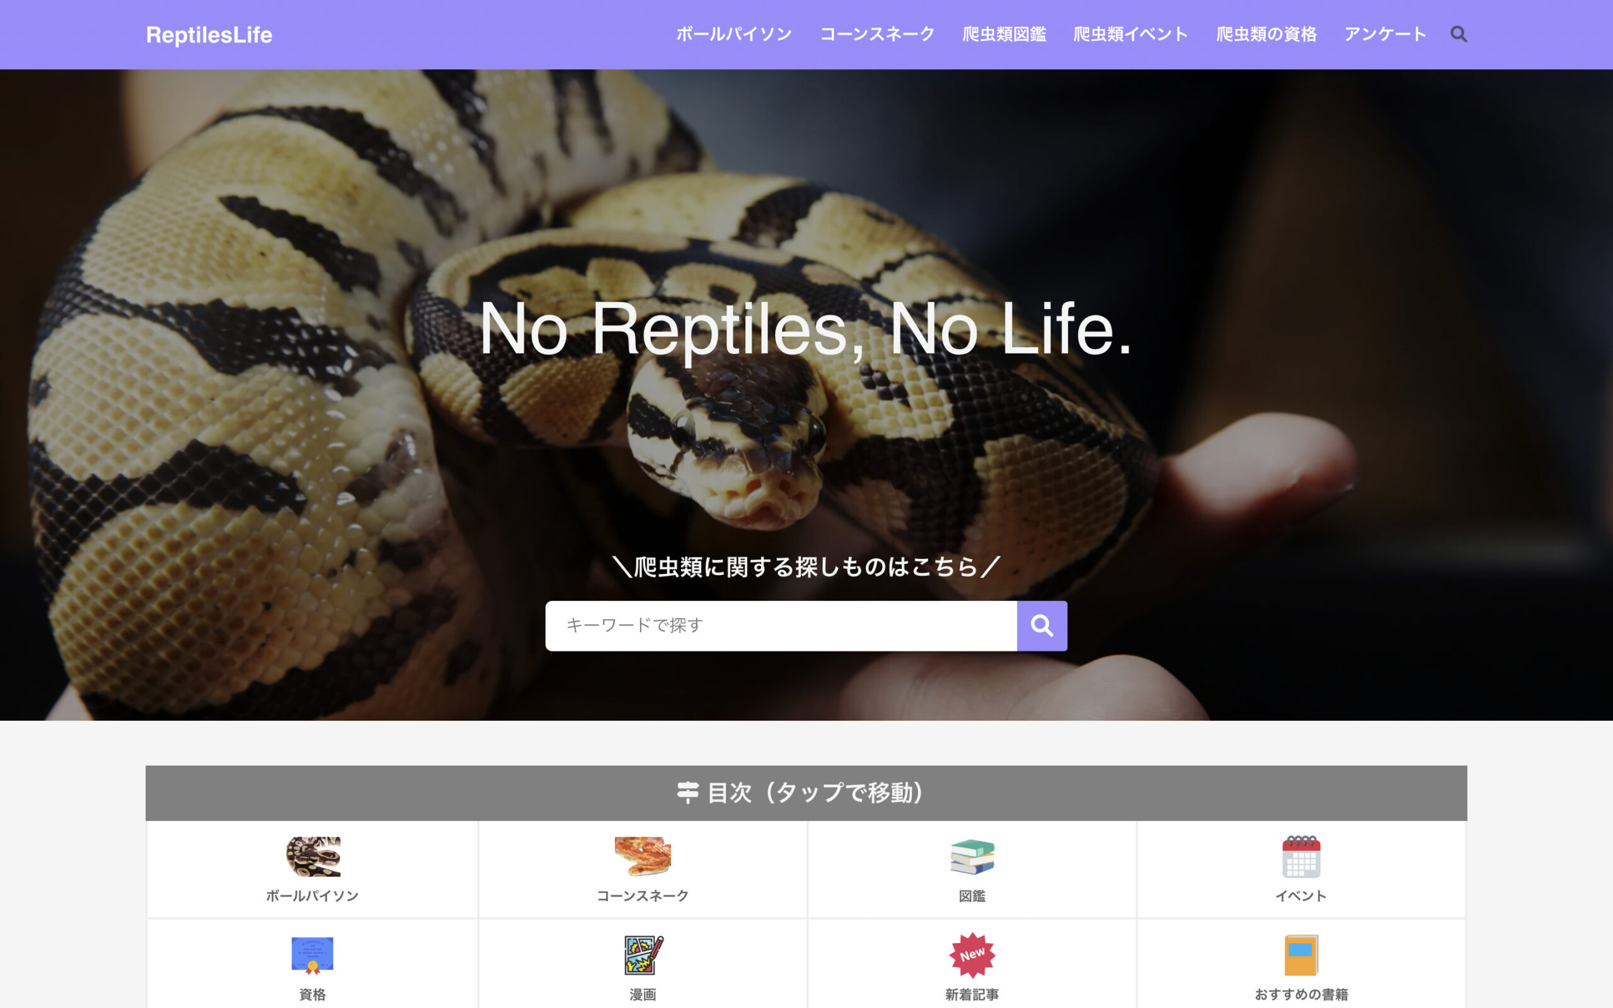
Task: Open the アンケート navigation link
Action: pos(1385,34)
